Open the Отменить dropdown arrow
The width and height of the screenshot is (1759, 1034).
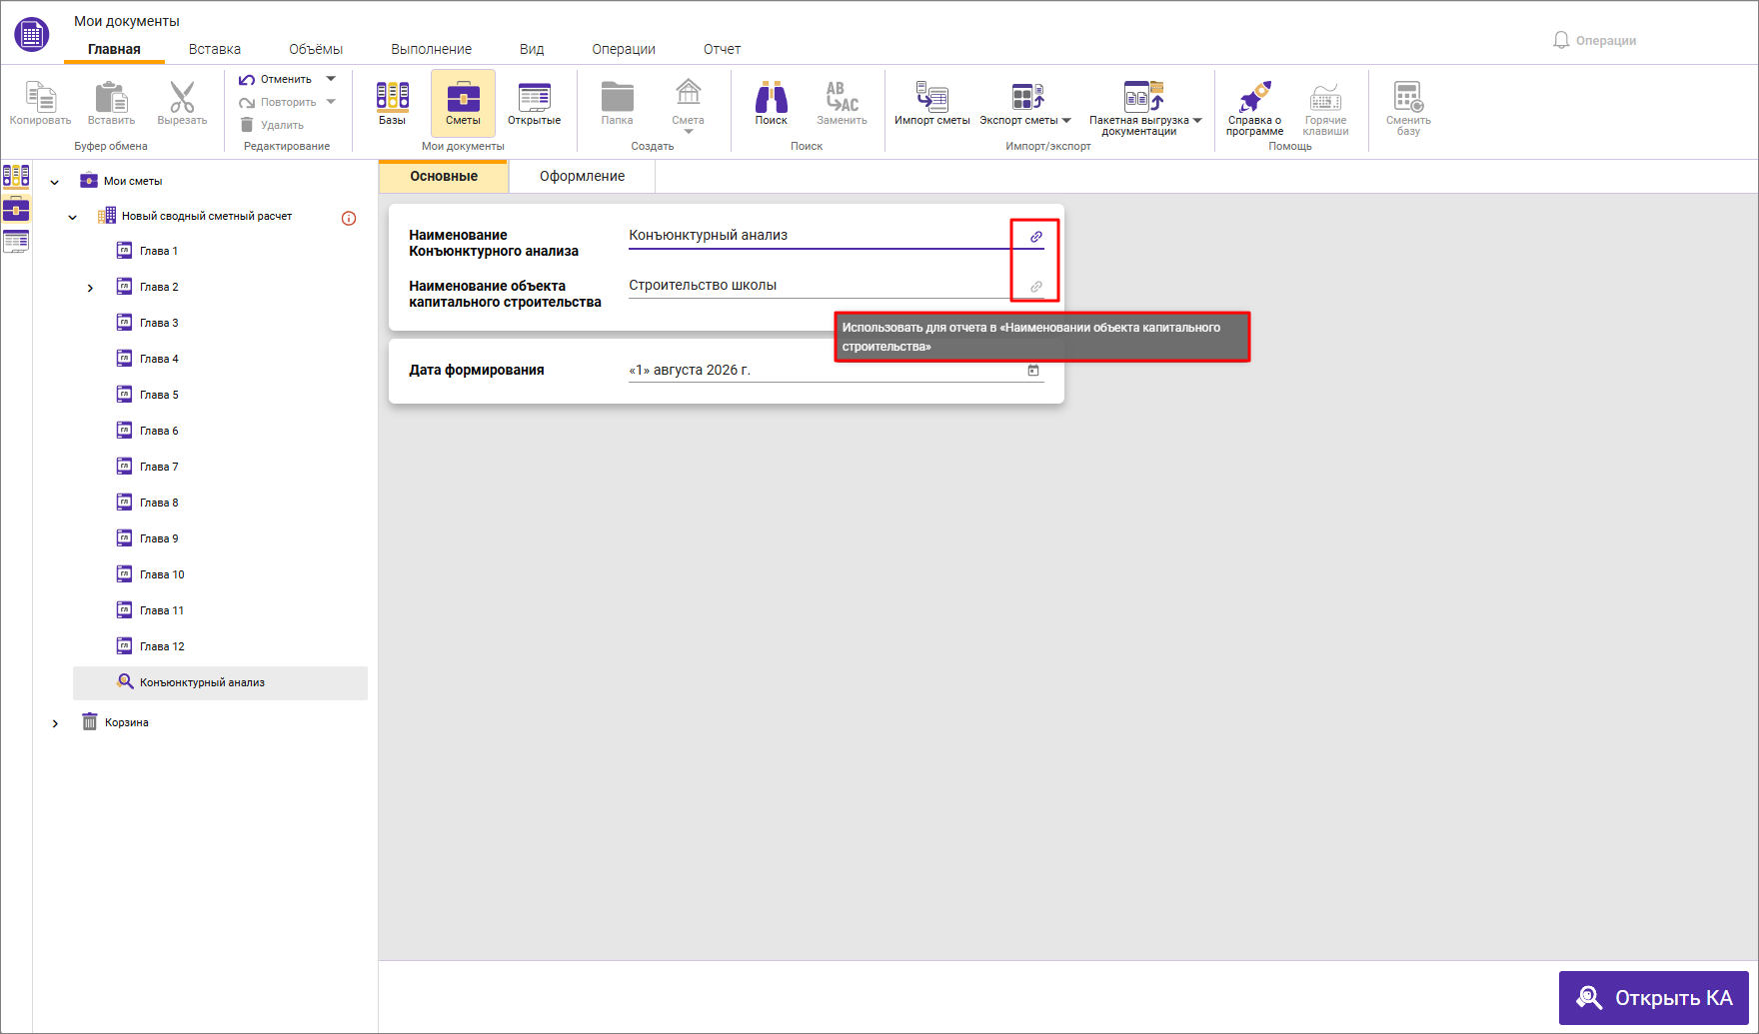331,79
